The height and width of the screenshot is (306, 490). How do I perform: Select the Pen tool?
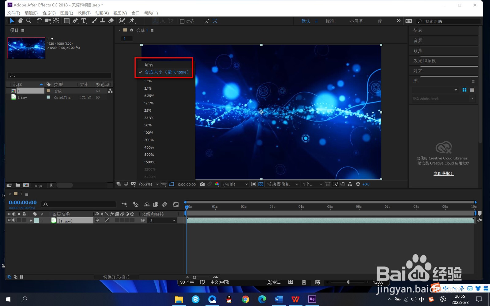pyautogui.click(x=75, y=21)
